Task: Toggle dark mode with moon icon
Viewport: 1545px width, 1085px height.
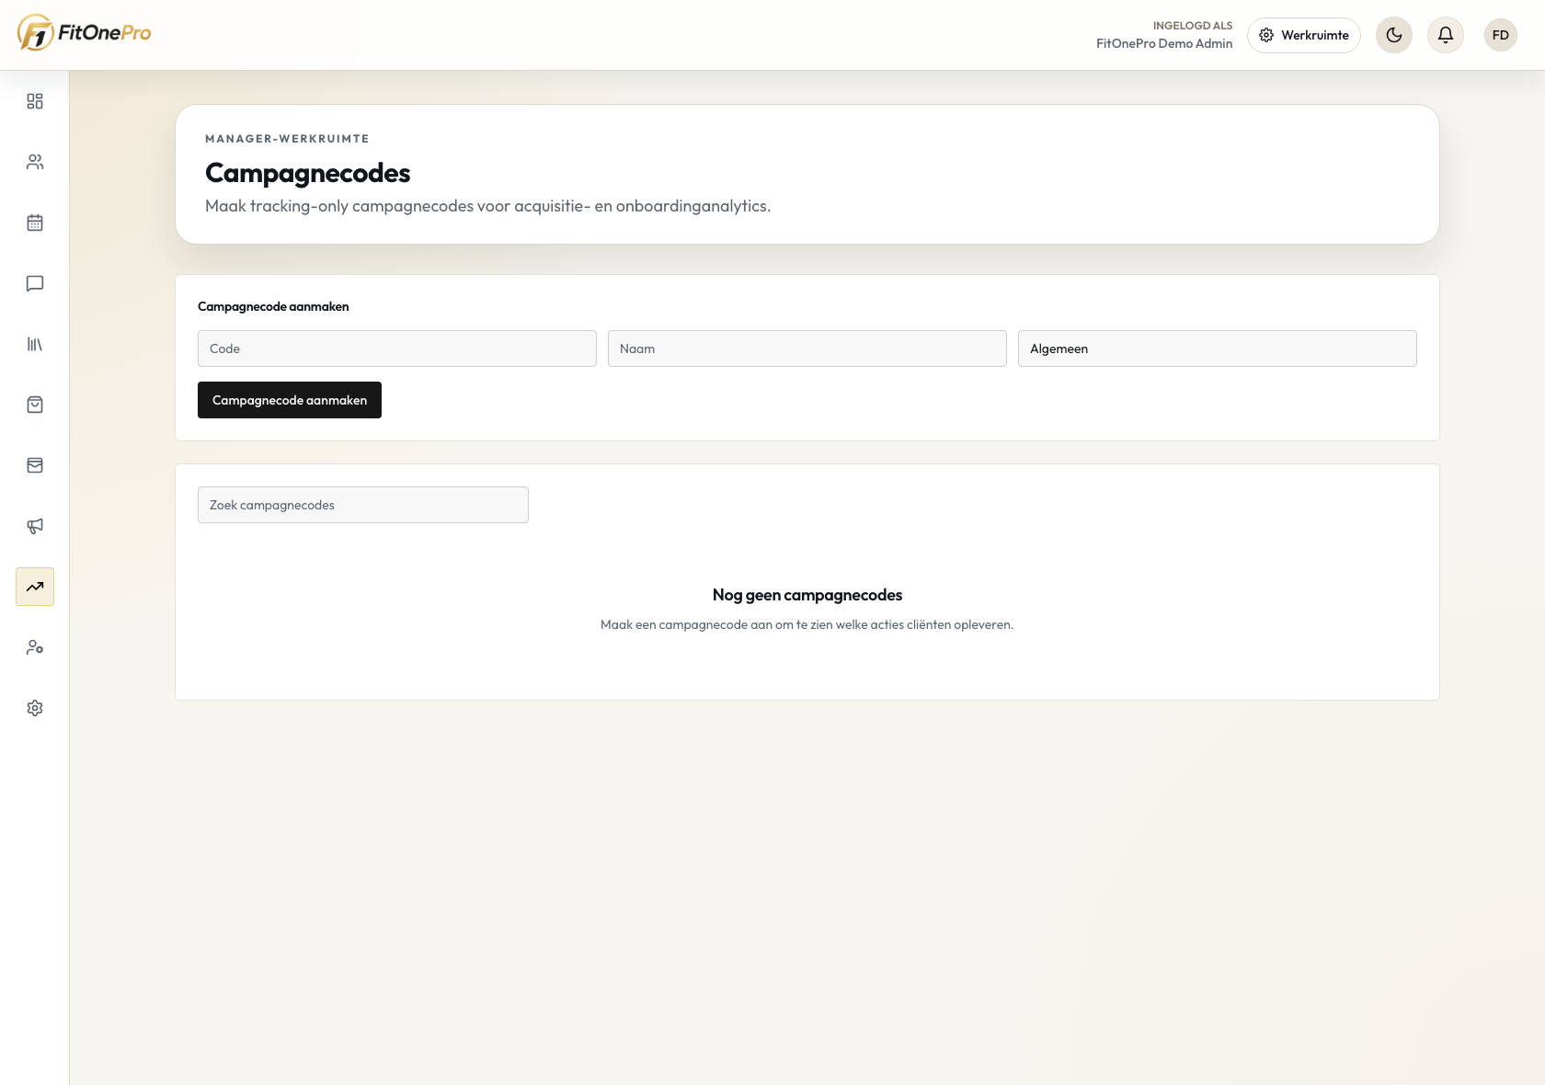Action: tap(1394, 35)
